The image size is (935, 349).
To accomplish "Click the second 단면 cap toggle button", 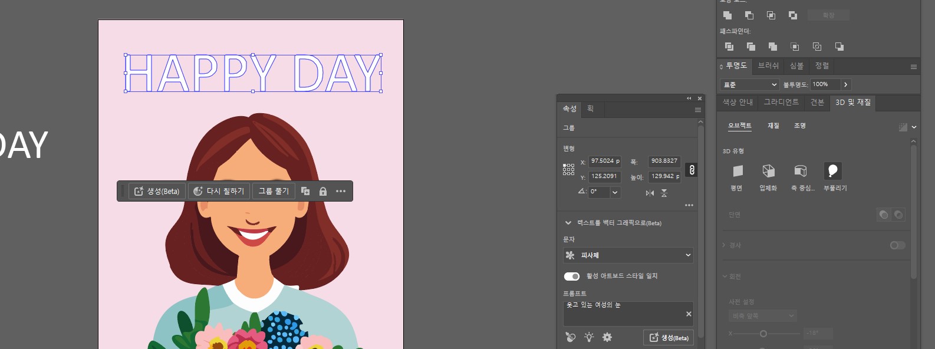I will (898, 215).
